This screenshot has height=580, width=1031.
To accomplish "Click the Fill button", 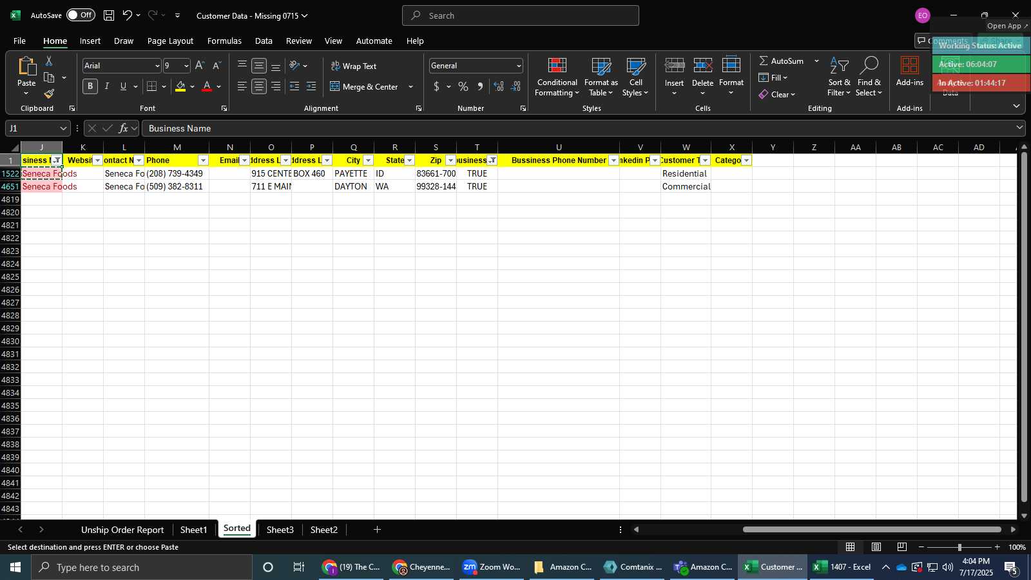I will (x=773, y=77).
